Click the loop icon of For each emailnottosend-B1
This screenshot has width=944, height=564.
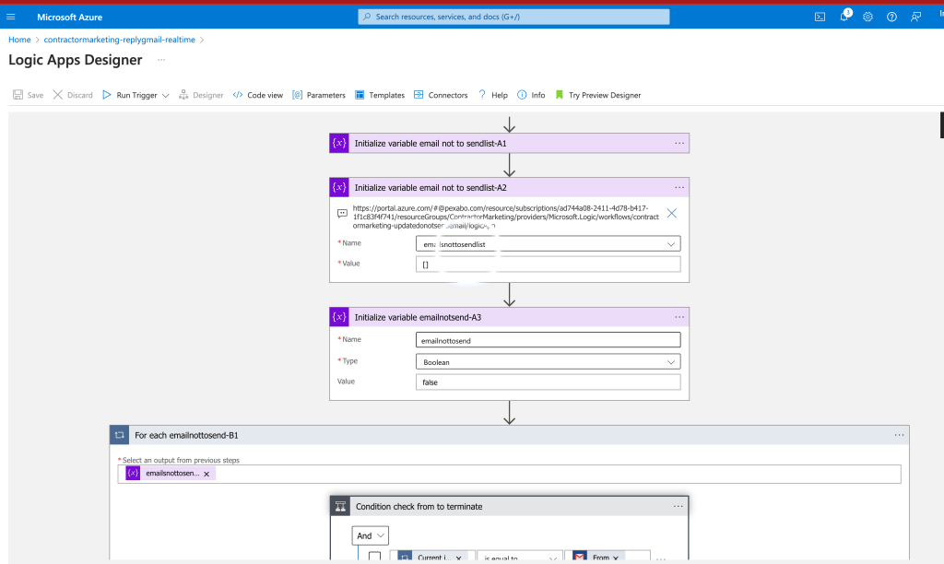119,435
